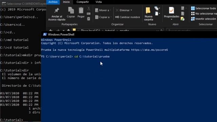Expand the Copiar a dropdown arrow

(111, 17)
